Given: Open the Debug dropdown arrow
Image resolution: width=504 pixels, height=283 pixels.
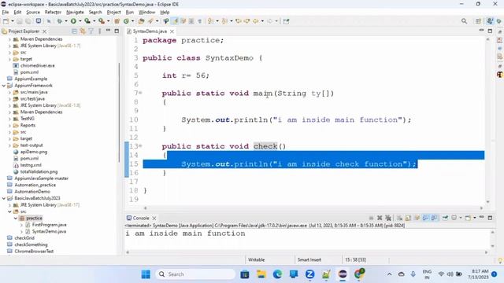Looking at the screenshot, I should 66,21.
